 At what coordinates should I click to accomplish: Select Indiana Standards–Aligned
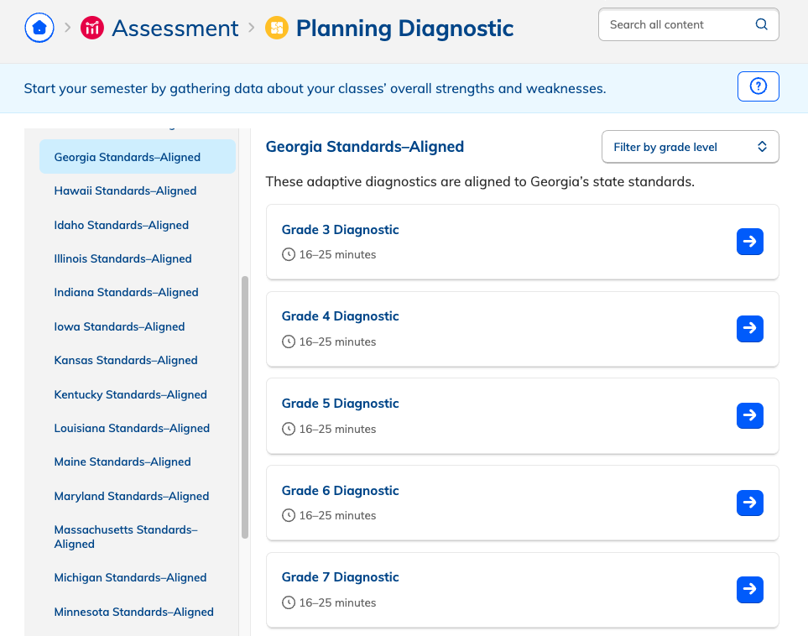126,292
